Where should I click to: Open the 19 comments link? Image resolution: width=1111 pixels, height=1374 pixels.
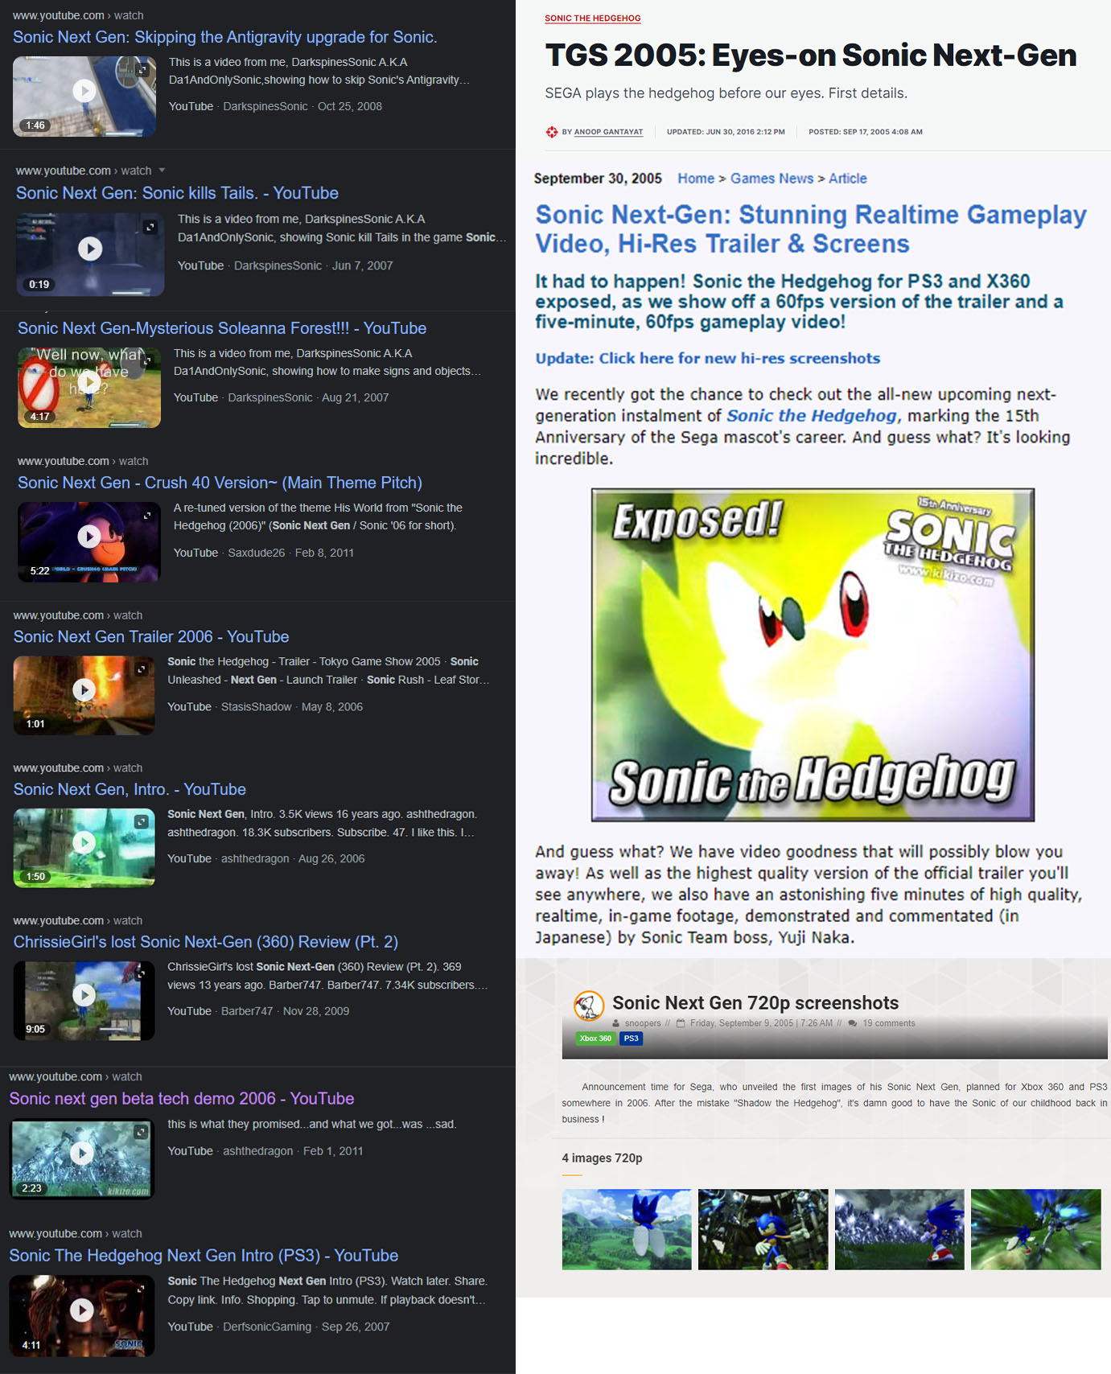coord(889,1023)
